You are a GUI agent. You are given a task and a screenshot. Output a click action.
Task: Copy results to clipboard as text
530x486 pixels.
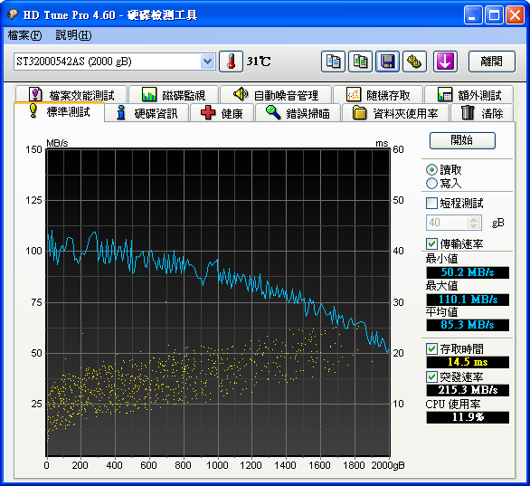[x=333, y=62]
